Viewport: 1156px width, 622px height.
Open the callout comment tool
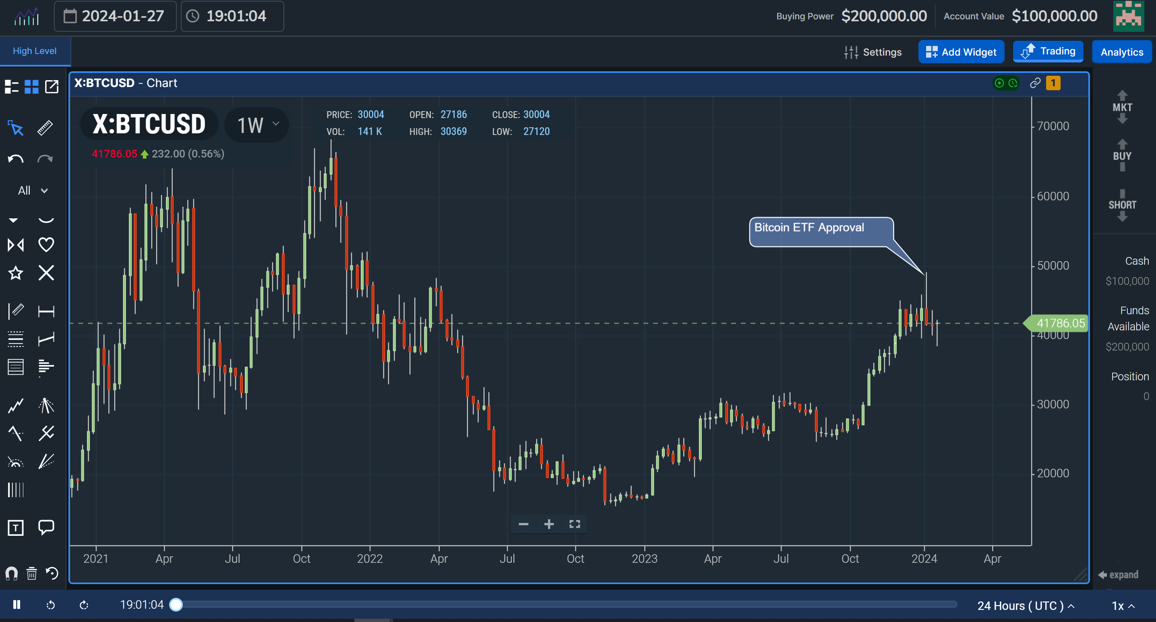(x=46, y=528)
